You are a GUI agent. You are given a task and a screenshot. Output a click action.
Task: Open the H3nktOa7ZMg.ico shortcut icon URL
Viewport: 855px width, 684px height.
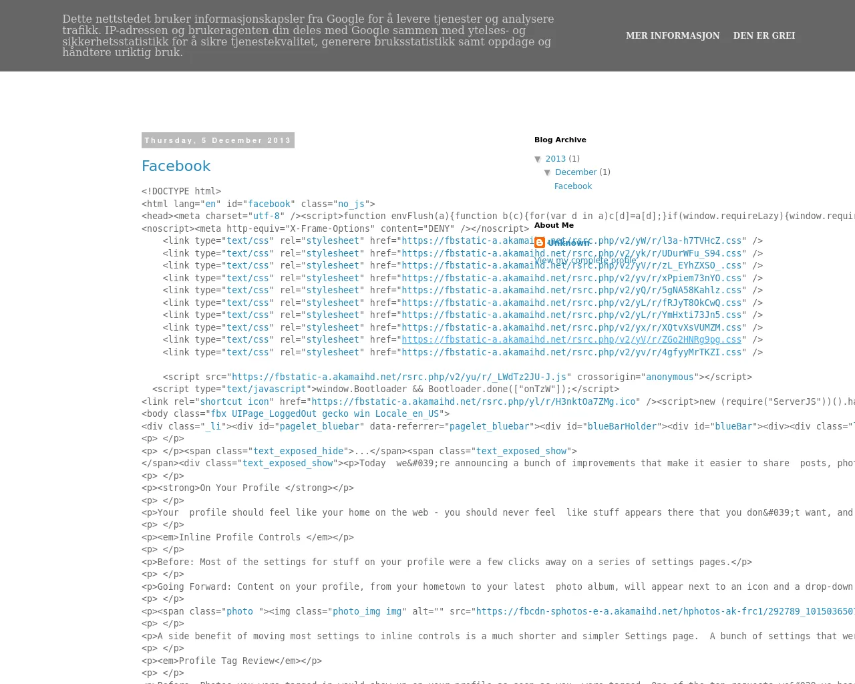(474, 401)
